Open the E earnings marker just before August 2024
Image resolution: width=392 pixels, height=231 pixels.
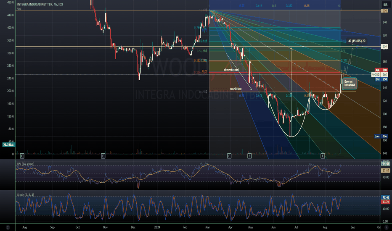point(323,156)
